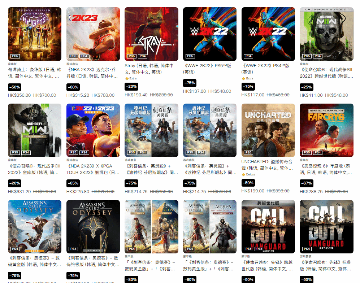Open Call of Duty MWII Vault Edition cover
Screen dimensions: 360x283
click(35, 130)
